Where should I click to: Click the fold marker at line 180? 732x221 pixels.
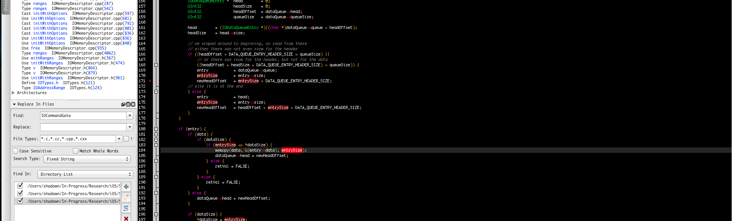[x=156, y=129]
